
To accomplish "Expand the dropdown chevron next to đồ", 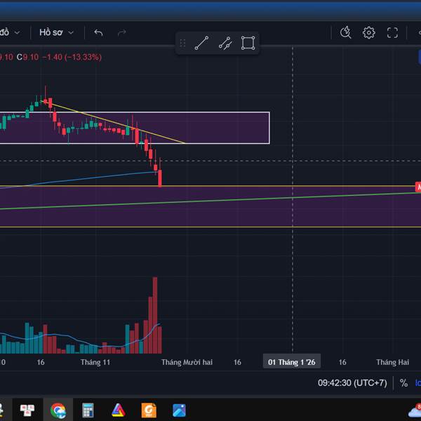I will 17,33.
